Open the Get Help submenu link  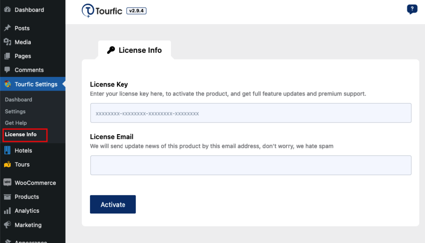(16, 123)
